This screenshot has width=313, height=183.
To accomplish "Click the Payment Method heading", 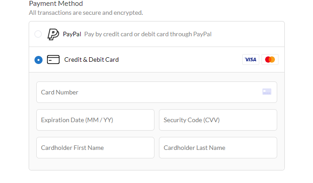I will click(56, 4).
